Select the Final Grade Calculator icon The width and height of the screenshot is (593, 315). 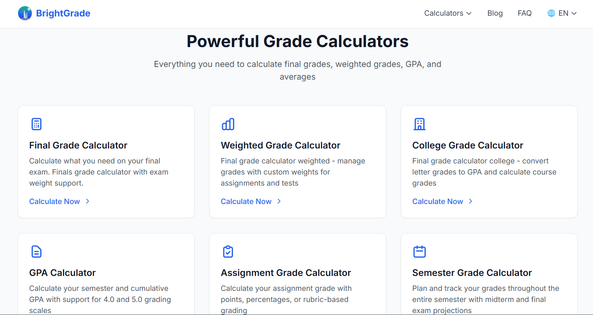36,124
